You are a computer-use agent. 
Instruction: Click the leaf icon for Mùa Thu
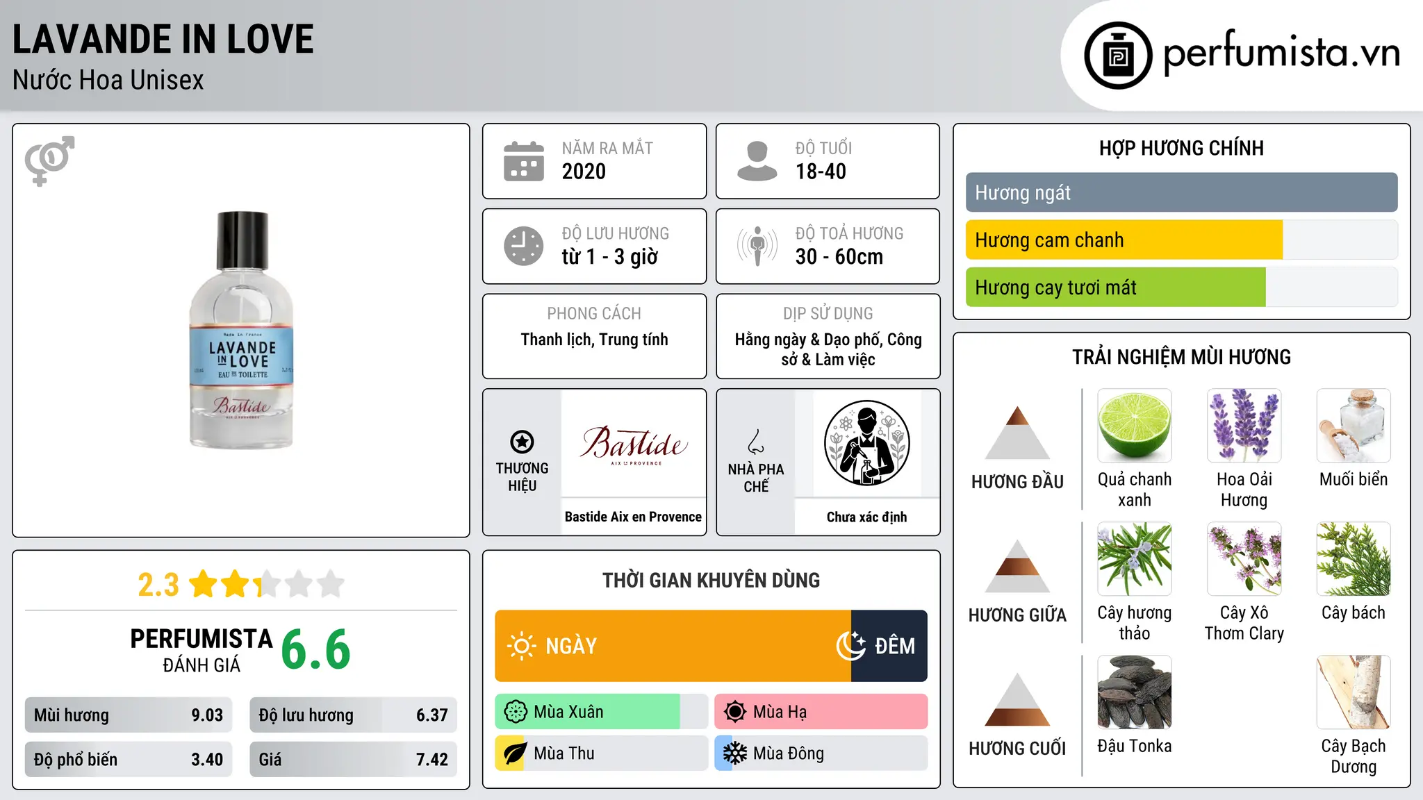(x=516, y=753)
